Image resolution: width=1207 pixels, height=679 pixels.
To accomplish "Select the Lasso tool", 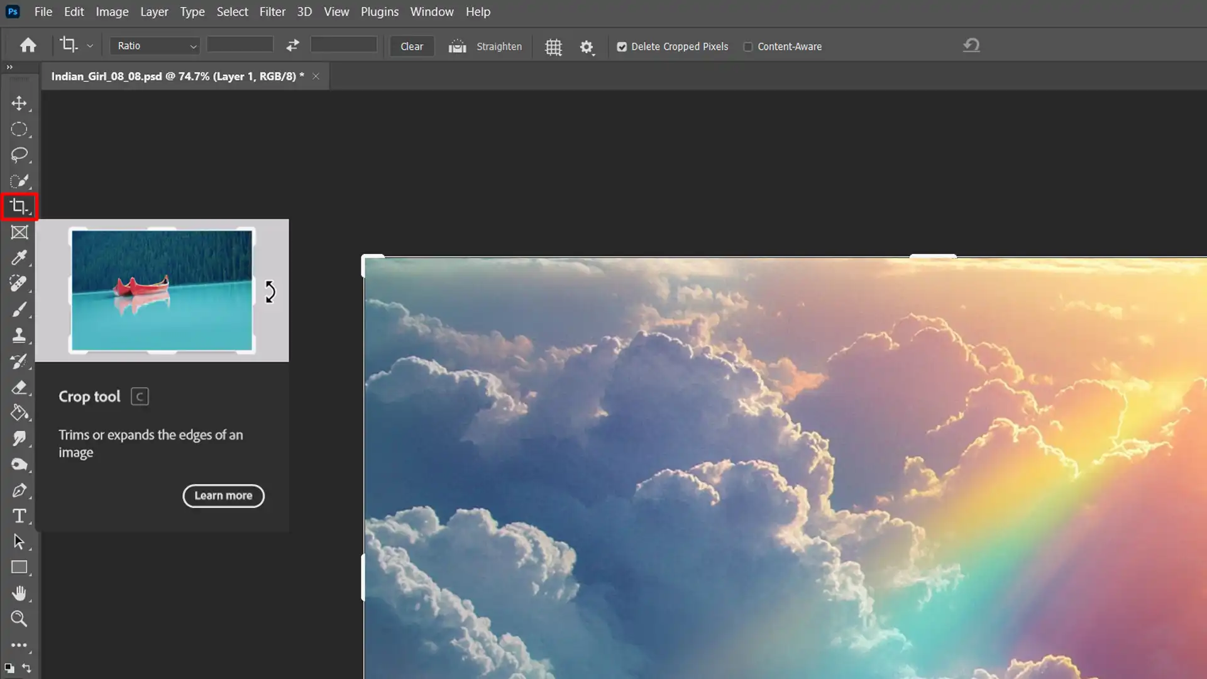I will coord(19,155).
